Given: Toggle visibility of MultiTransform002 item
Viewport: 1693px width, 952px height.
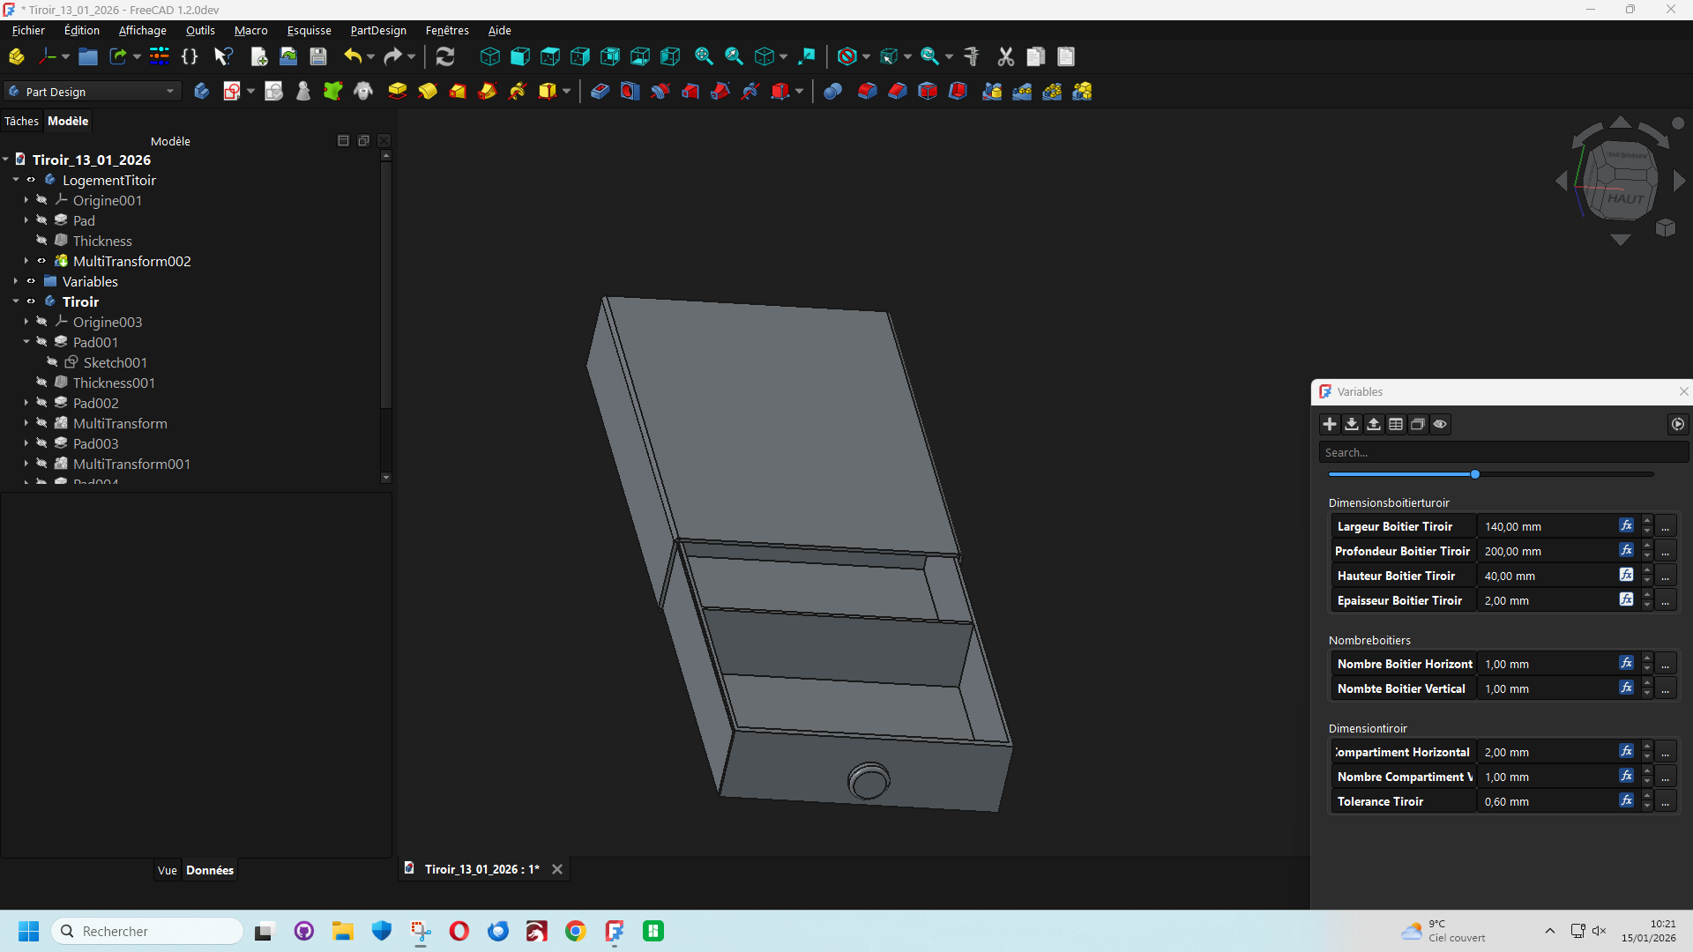Looking at the screenshot, I should [41, 262].
